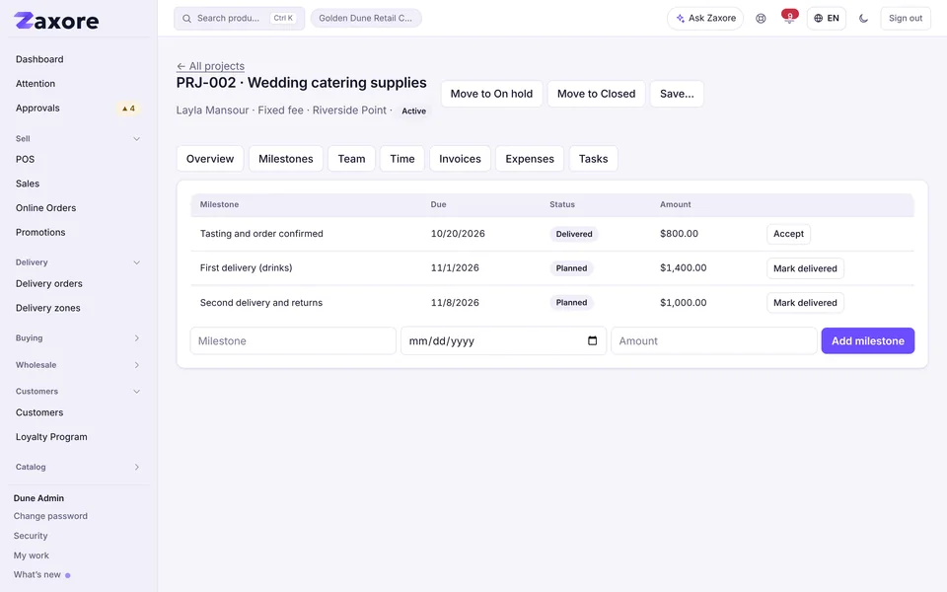This screenshot has width=947, height=592.
Task: Open Attention in the sidebar
Action: tap(36, 83)
